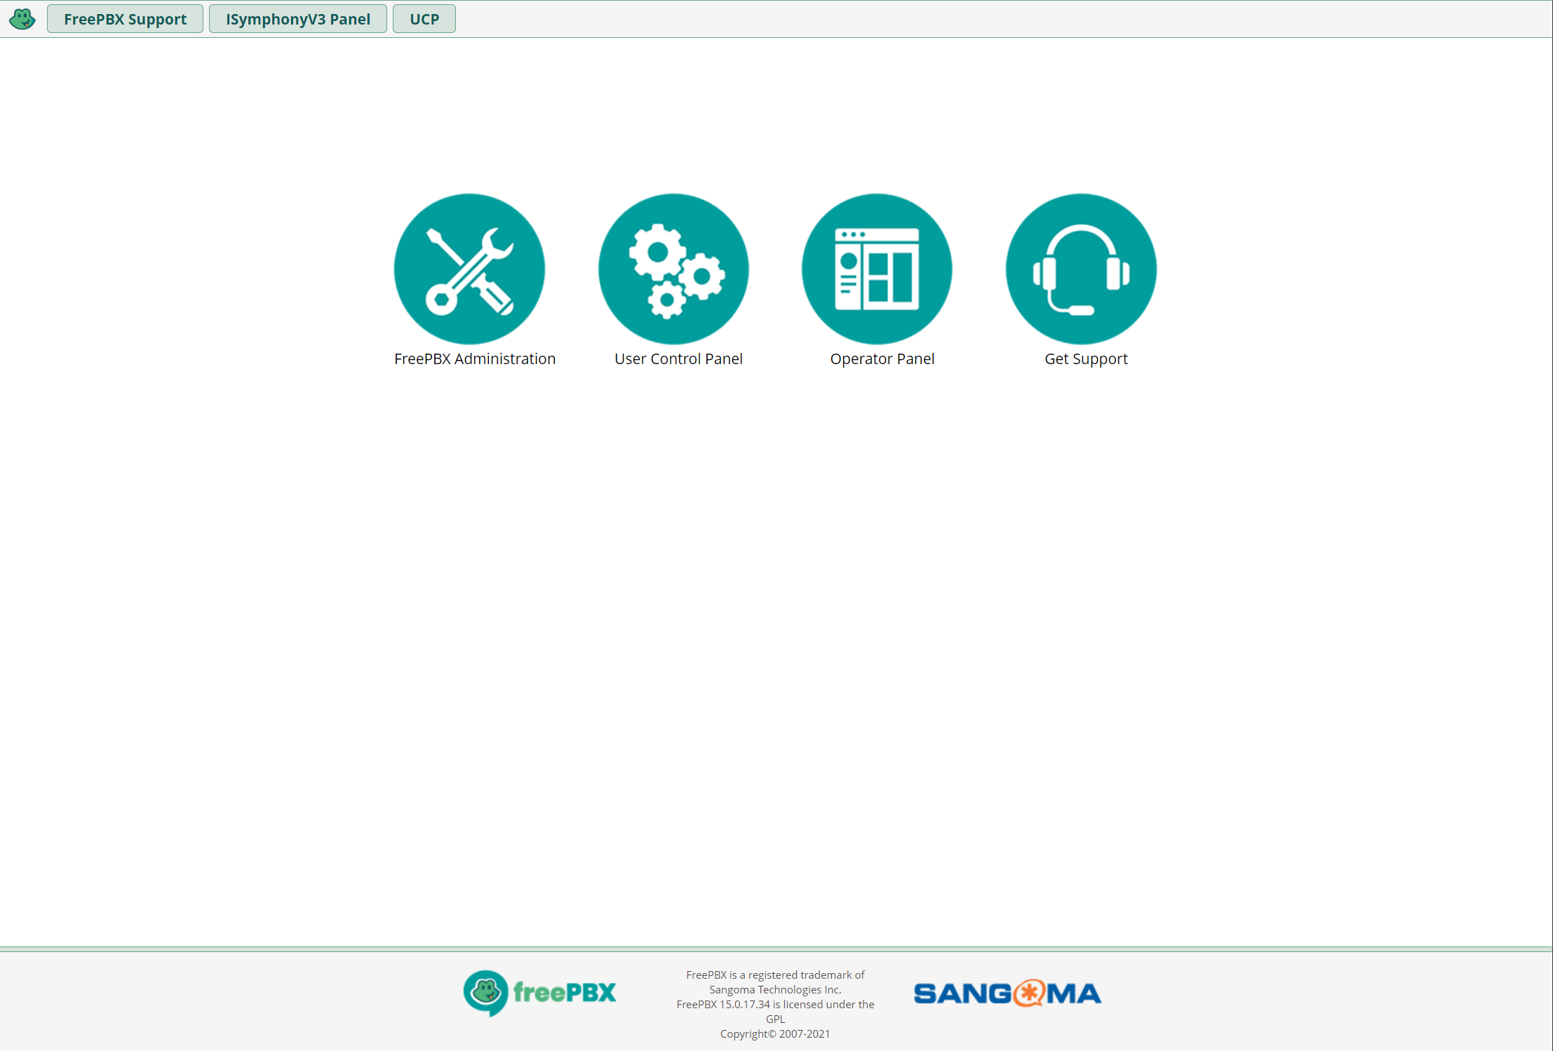Image resolution: width=1553 pixels, height=1051 pixels.
Task: Click the Operator Panel text label
Action: pyautogui.click(x=882, y=359)
